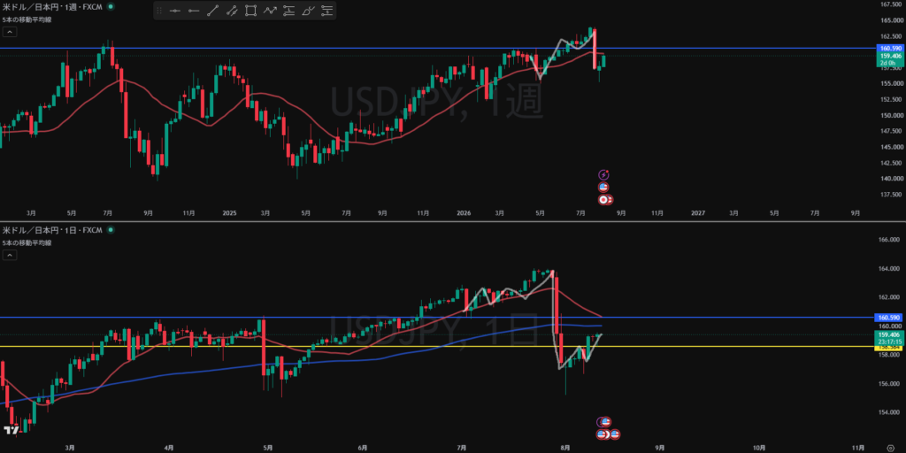906x453 pixels.
Task: Click the daily chart symbol title
Action: click(x=52, y=230)
